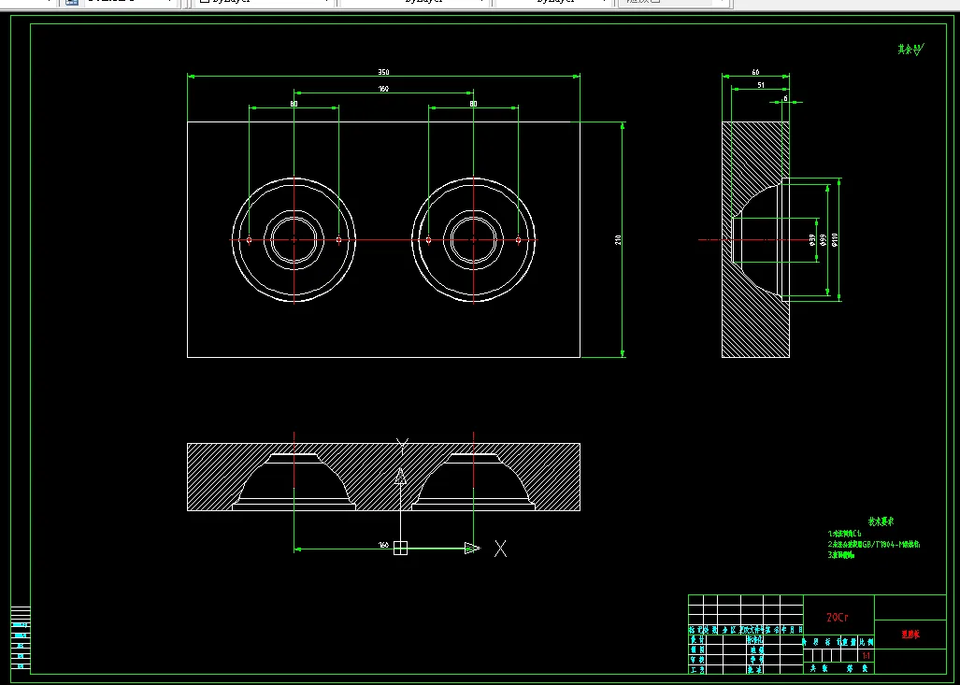Select the 160 dimension in the top view
The image size is (960, 685).
(x=383, y=89)
